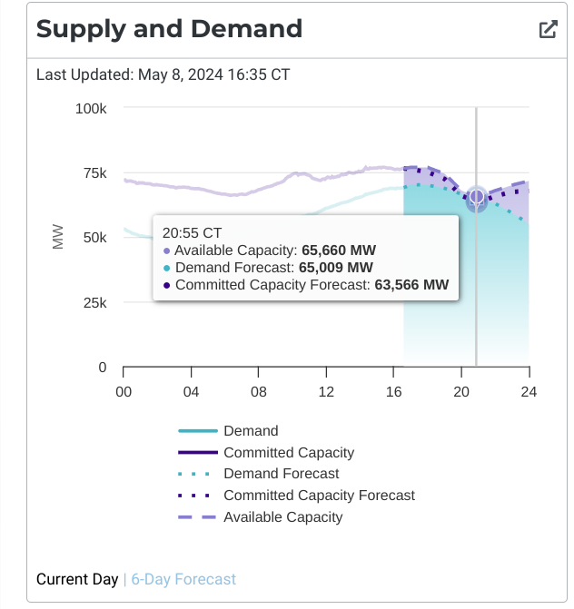Click the 00 hour x-axis label
Viewport: 574px width, 609px height.
[124, 392]
